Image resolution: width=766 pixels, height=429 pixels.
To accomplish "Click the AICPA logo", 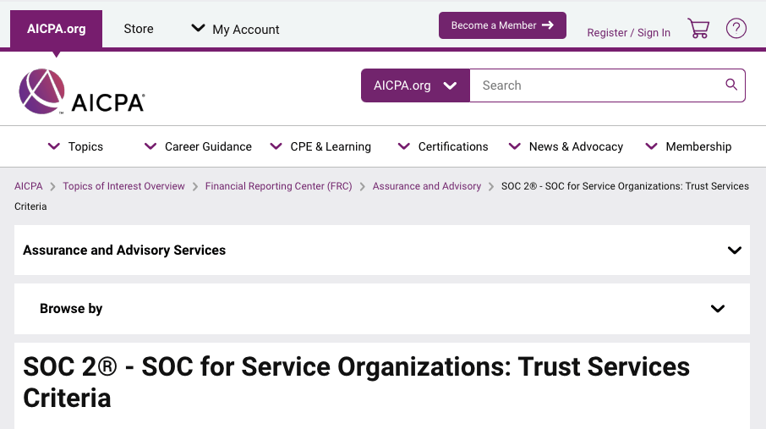I will pyautogui.click(x=82, y=91).
